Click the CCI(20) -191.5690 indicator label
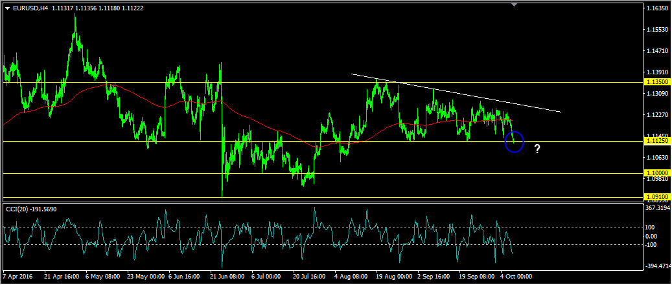The height and width of the screenshot is (285, 672). [x=31, y=209]
